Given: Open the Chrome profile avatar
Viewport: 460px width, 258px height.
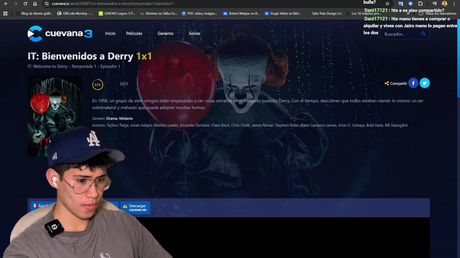Looking at the screenshot, I should point(445,4).
